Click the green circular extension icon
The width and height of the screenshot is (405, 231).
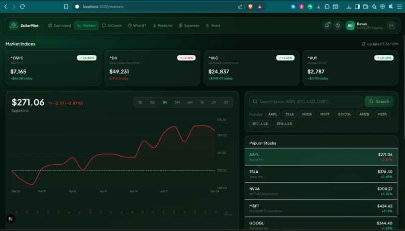[x=310, y=7]
